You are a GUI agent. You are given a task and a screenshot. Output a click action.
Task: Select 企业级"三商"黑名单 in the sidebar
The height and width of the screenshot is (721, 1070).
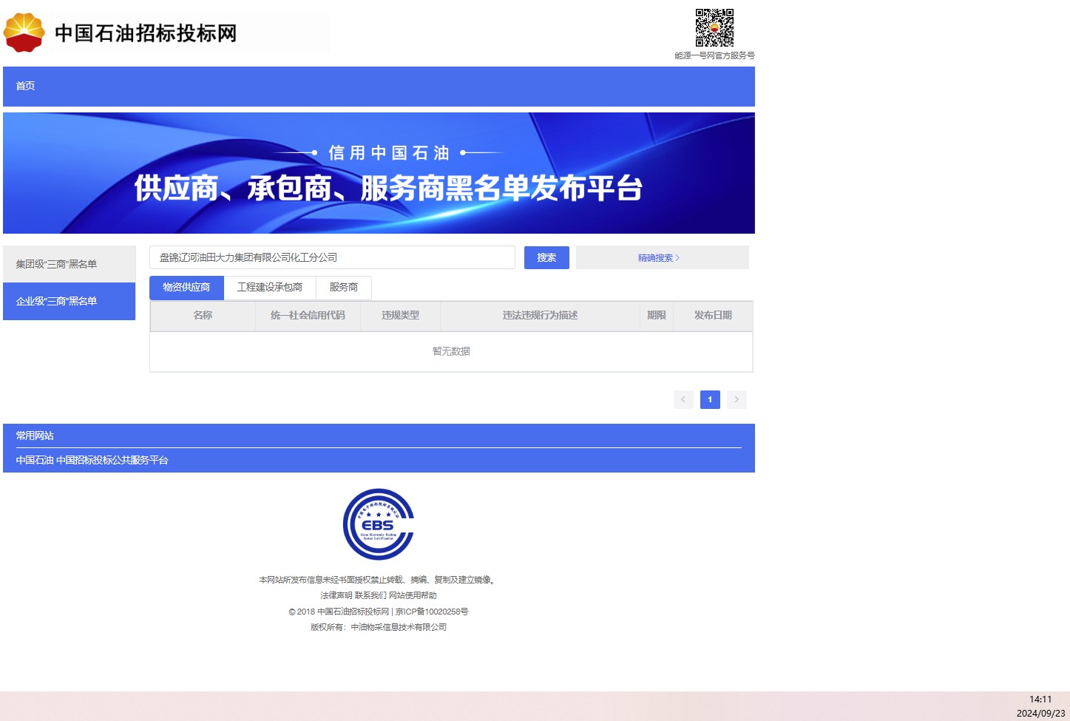70,301
